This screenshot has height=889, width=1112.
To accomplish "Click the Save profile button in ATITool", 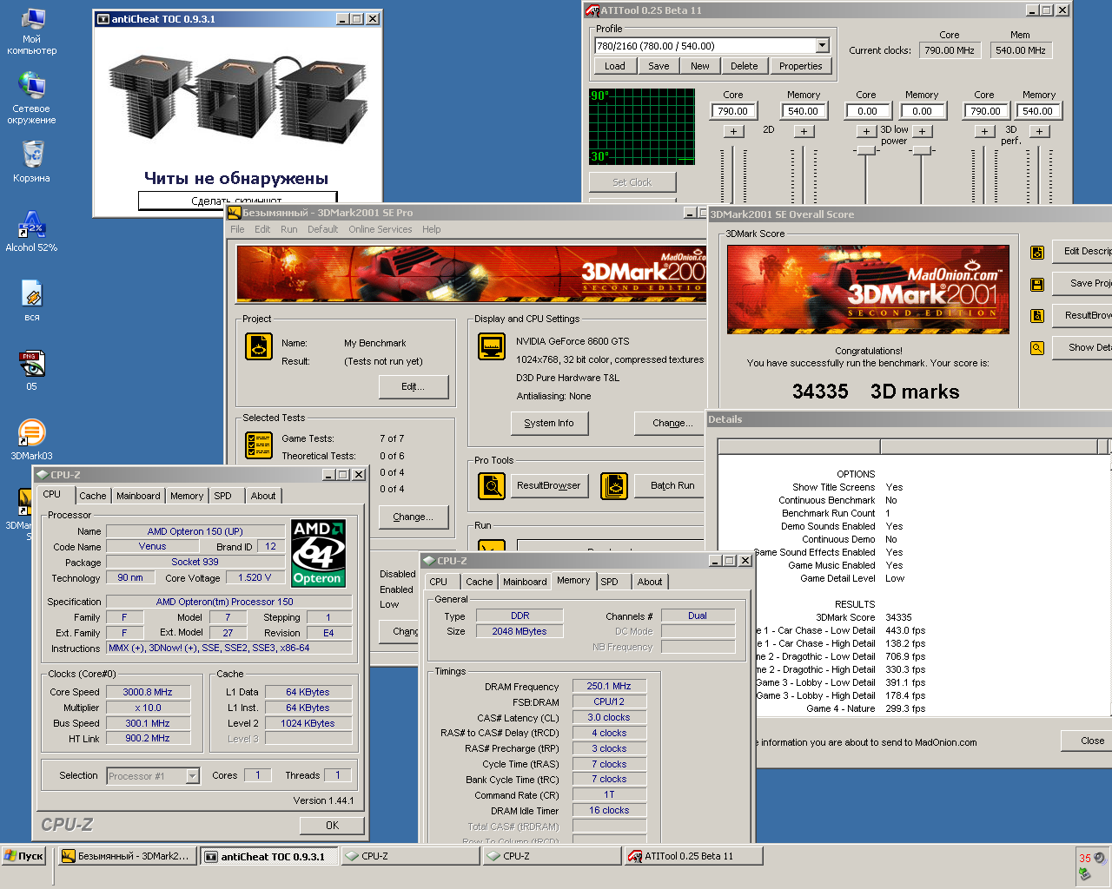I will pos(659,66).
